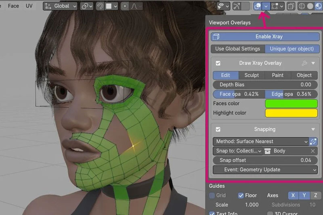Click the collection box icon next to Body

pos(267,151)
